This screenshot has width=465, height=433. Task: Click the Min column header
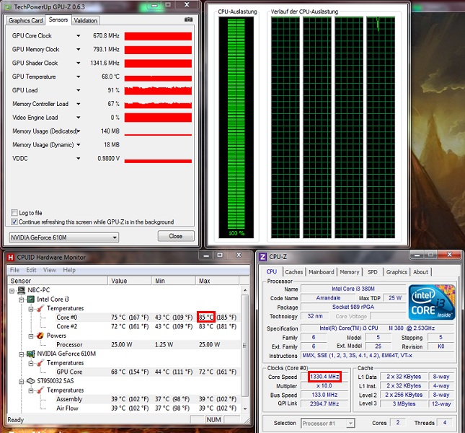coord(174,281)
